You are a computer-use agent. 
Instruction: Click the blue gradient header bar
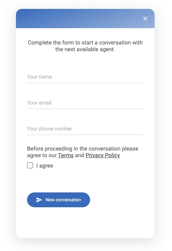(x=85, y=19)
